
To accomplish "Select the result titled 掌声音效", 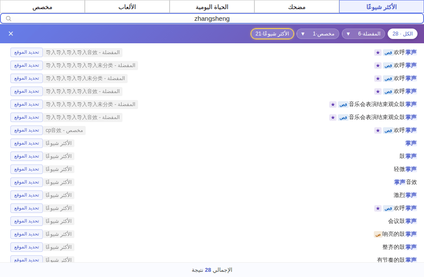I will pos(405,182).
